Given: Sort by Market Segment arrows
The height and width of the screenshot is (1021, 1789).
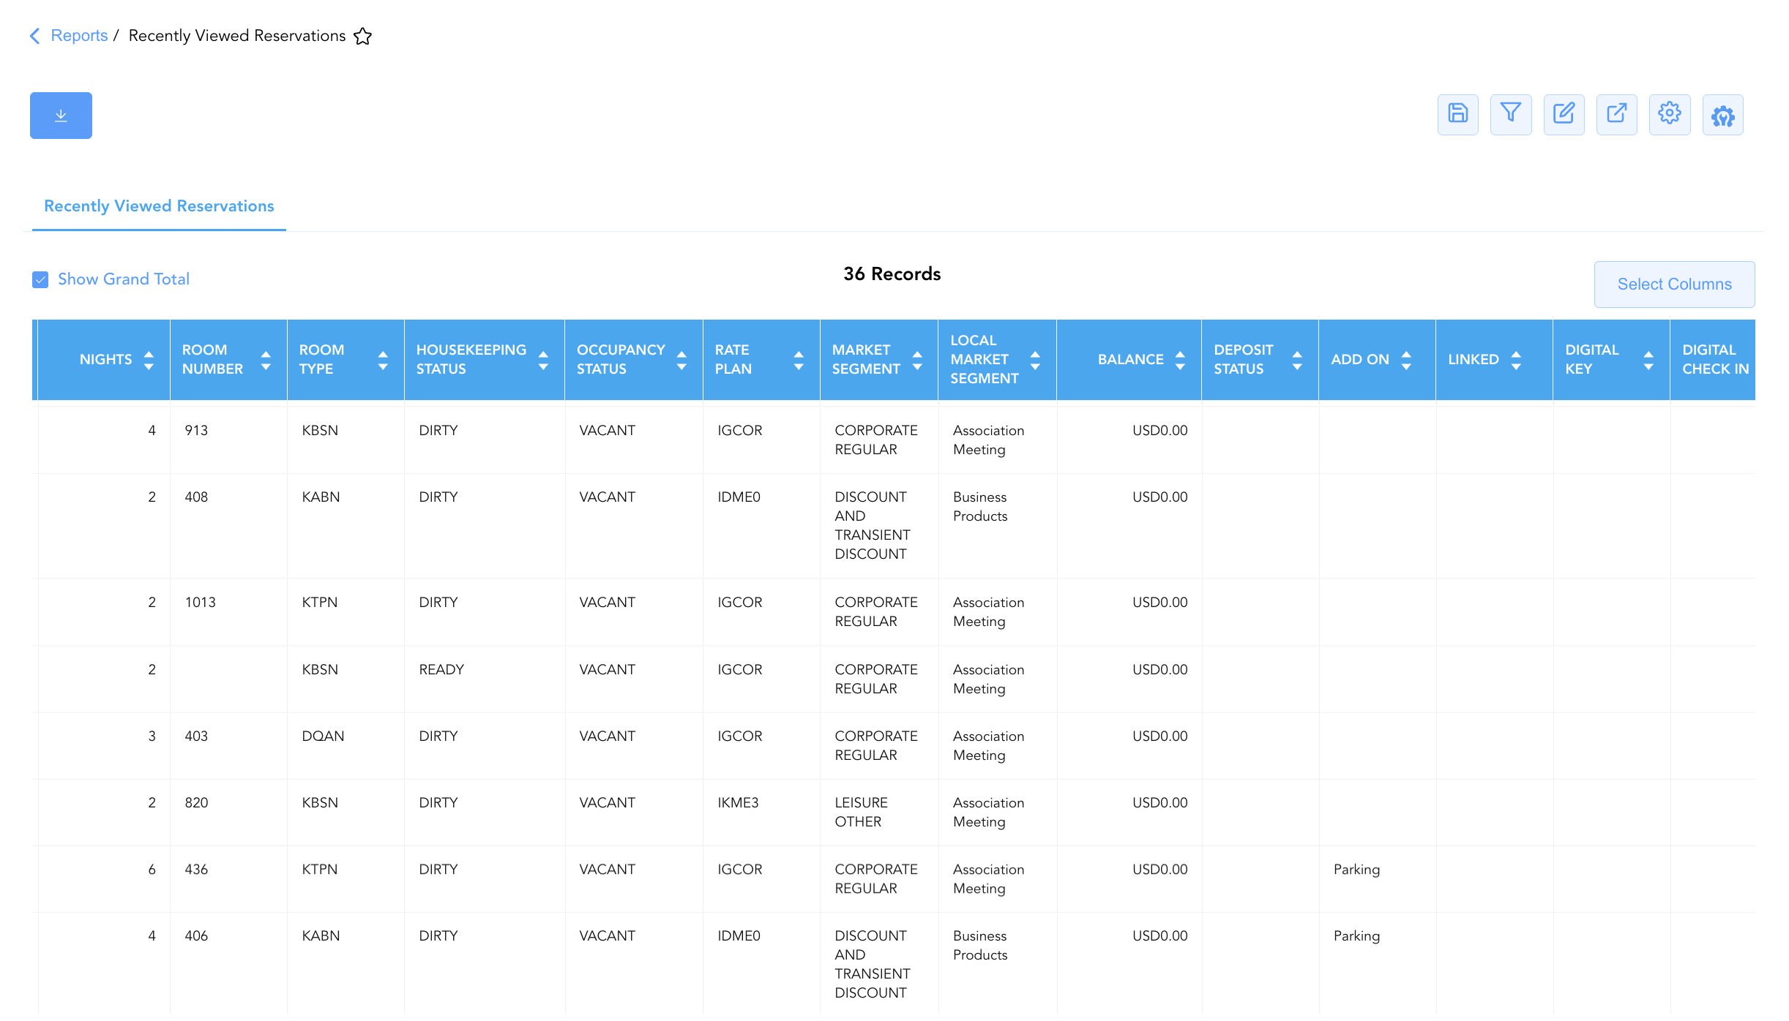Looking at the screenshot, I should point(917,360).
